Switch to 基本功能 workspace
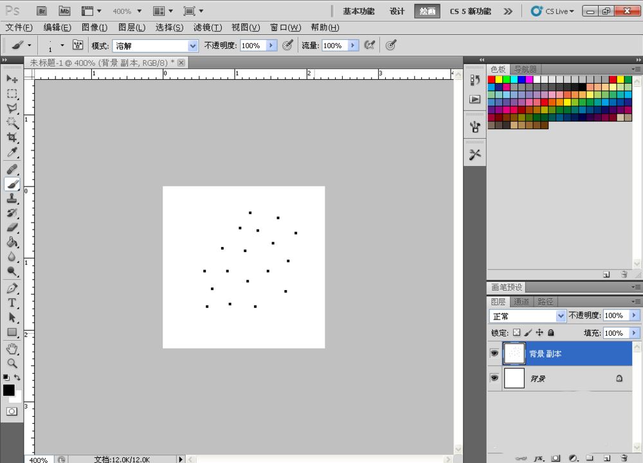This screenshot has width=643, height=463. tap(359, 11)
